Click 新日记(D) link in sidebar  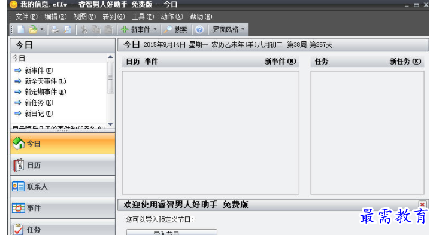click(39, 114)
